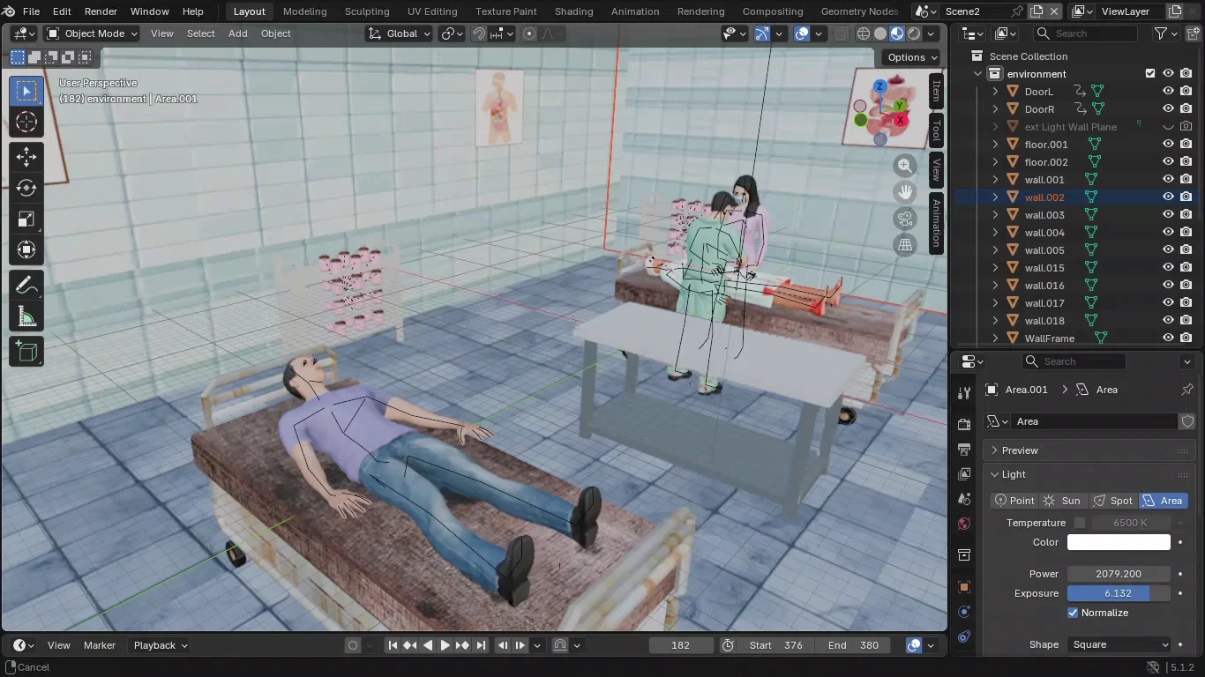Open the viewport Add menu
The image size is (1205, 677).
238,33
